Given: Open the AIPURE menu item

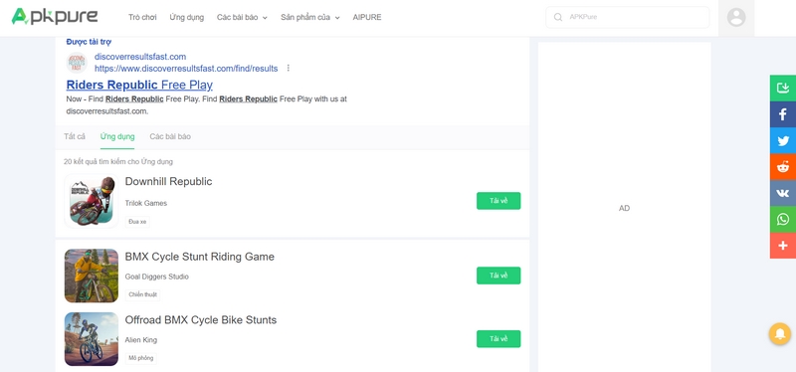Looking at the screenshot, I should 367,17.
